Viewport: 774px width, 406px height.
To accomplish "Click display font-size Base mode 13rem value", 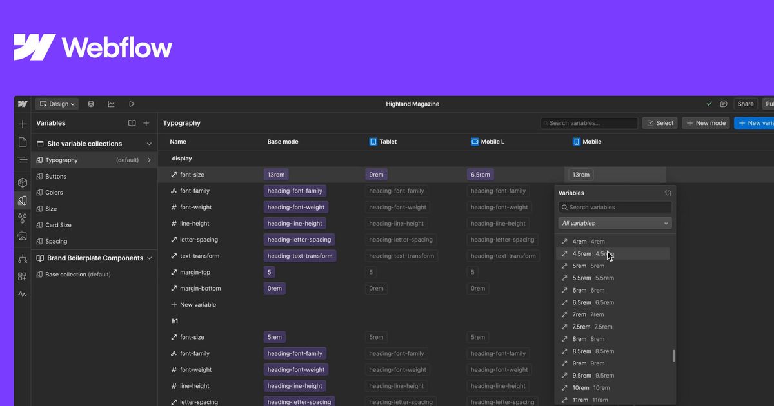I will point(276,175).
